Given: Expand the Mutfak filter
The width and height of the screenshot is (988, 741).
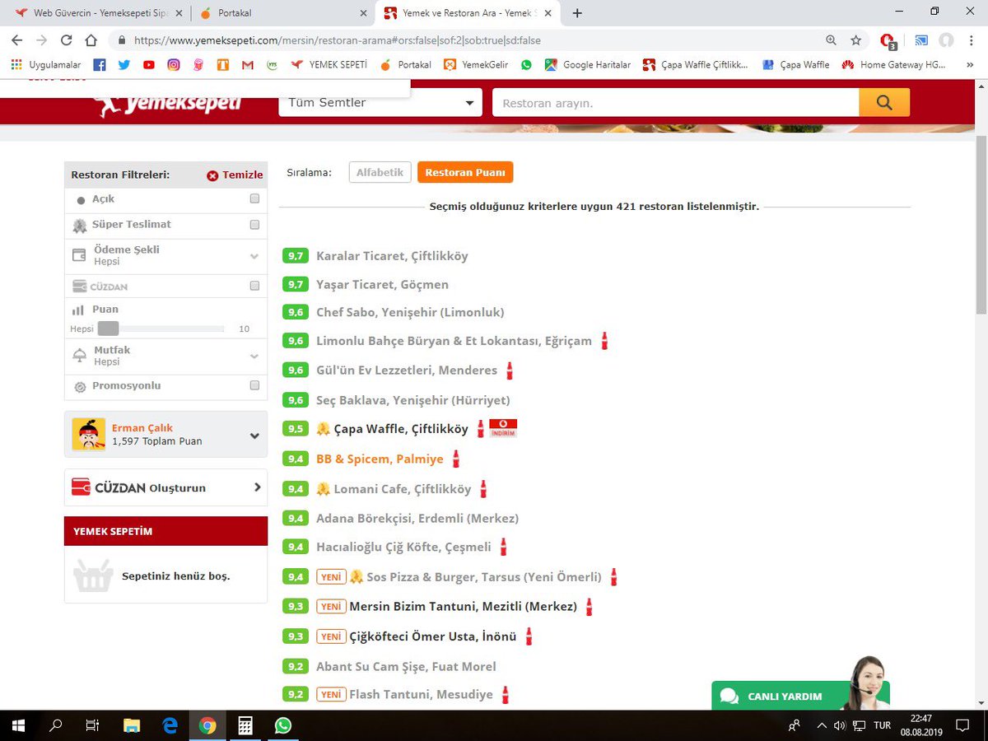Looking at the screenshot, I should pos(254,357).
